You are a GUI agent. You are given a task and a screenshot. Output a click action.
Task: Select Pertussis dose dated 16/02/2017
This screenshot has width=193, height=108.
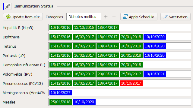84,55
